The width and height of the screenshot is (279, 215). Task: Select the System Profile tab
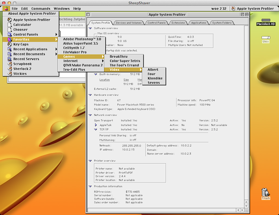(101, 23)
